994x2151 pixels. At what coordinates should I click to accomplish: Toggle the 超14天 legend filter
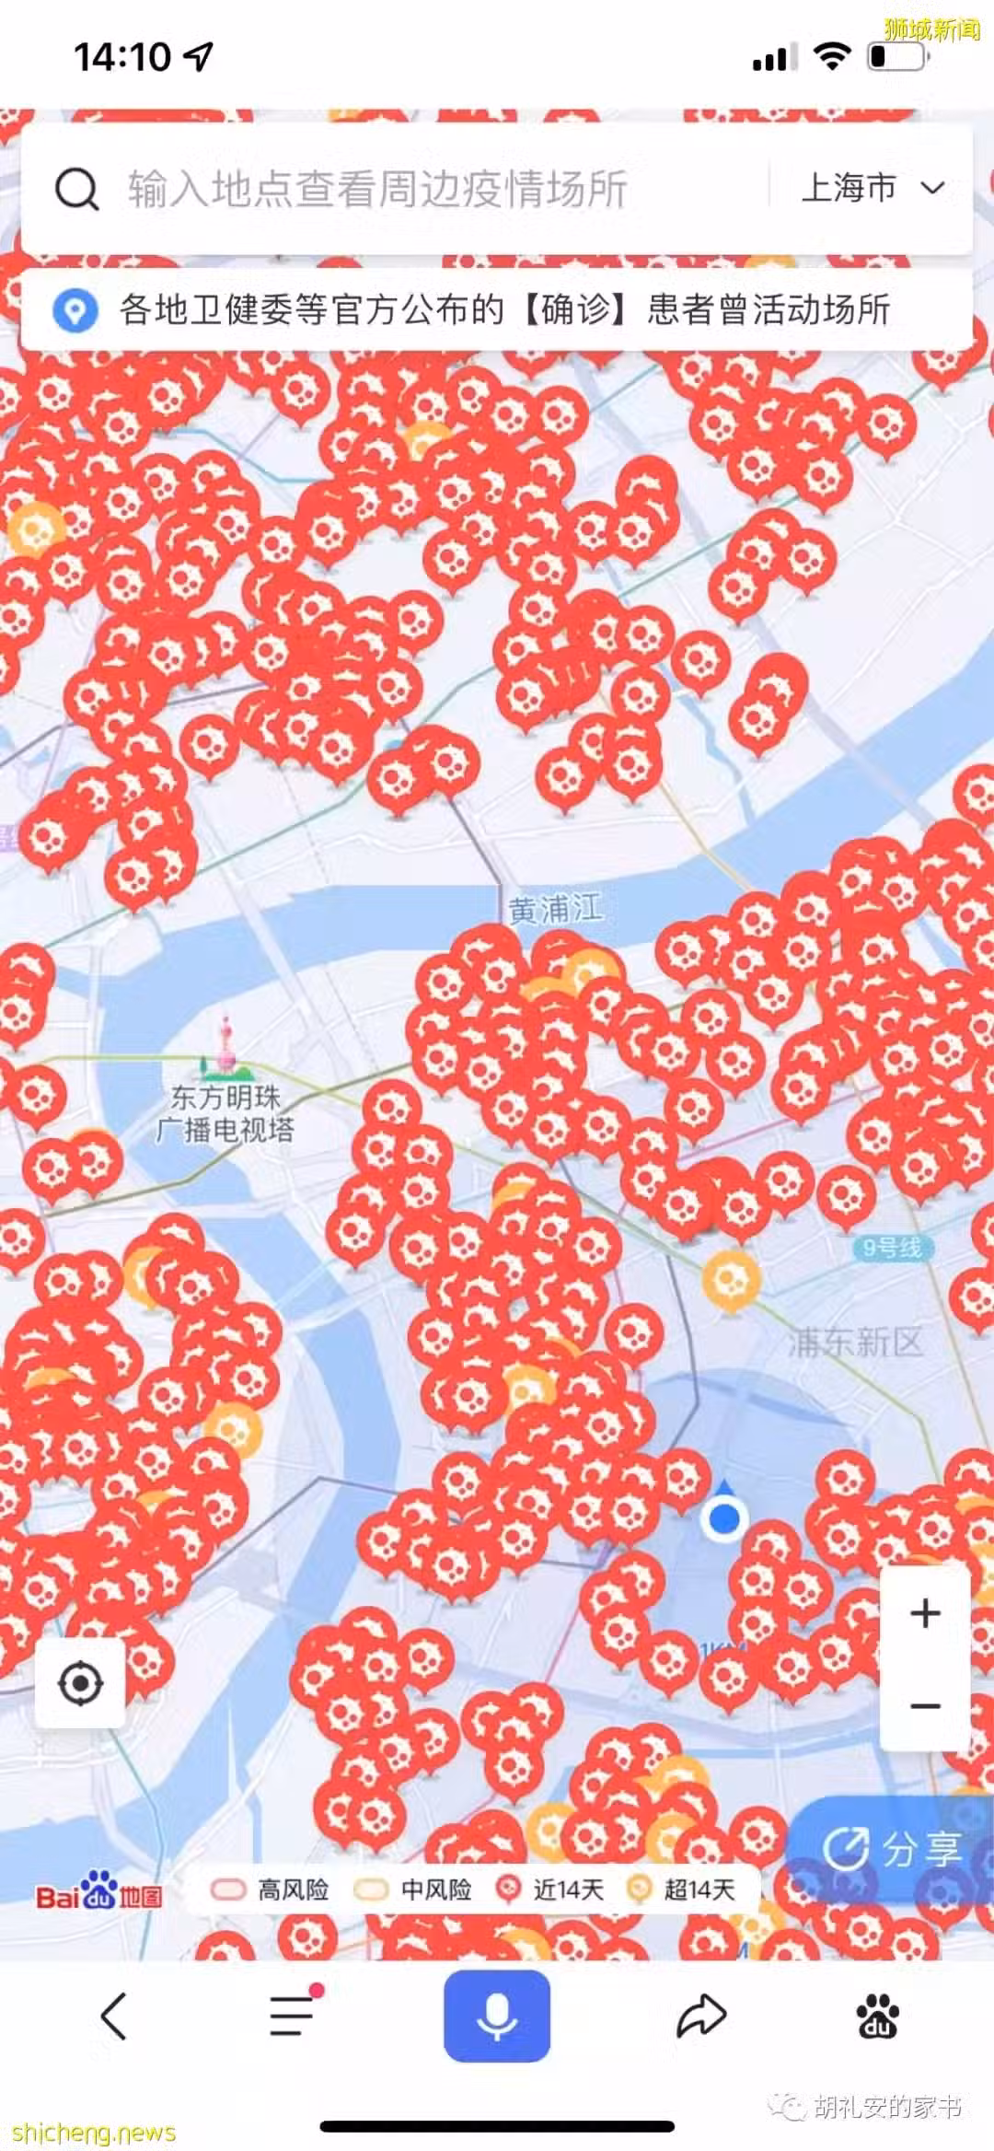680,1890
